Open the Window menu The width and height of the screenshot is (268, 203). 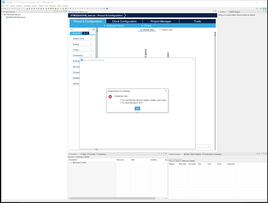click(53, 6)
